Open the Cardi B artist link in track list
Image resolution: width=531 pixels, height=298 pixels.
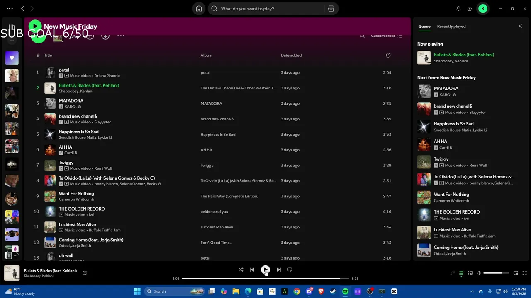71,153
